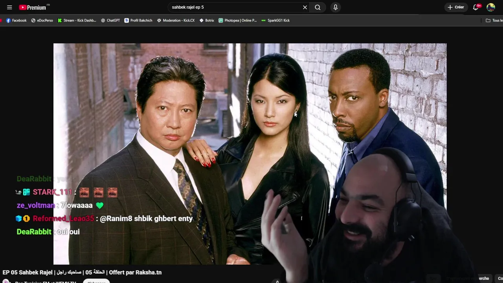Open the Facebook bookmark
Screen dimensions: 503x283
[x=16, y=20]
